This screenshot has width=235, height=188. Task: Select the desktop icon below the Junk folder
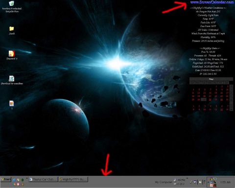[x=12, y=55]
